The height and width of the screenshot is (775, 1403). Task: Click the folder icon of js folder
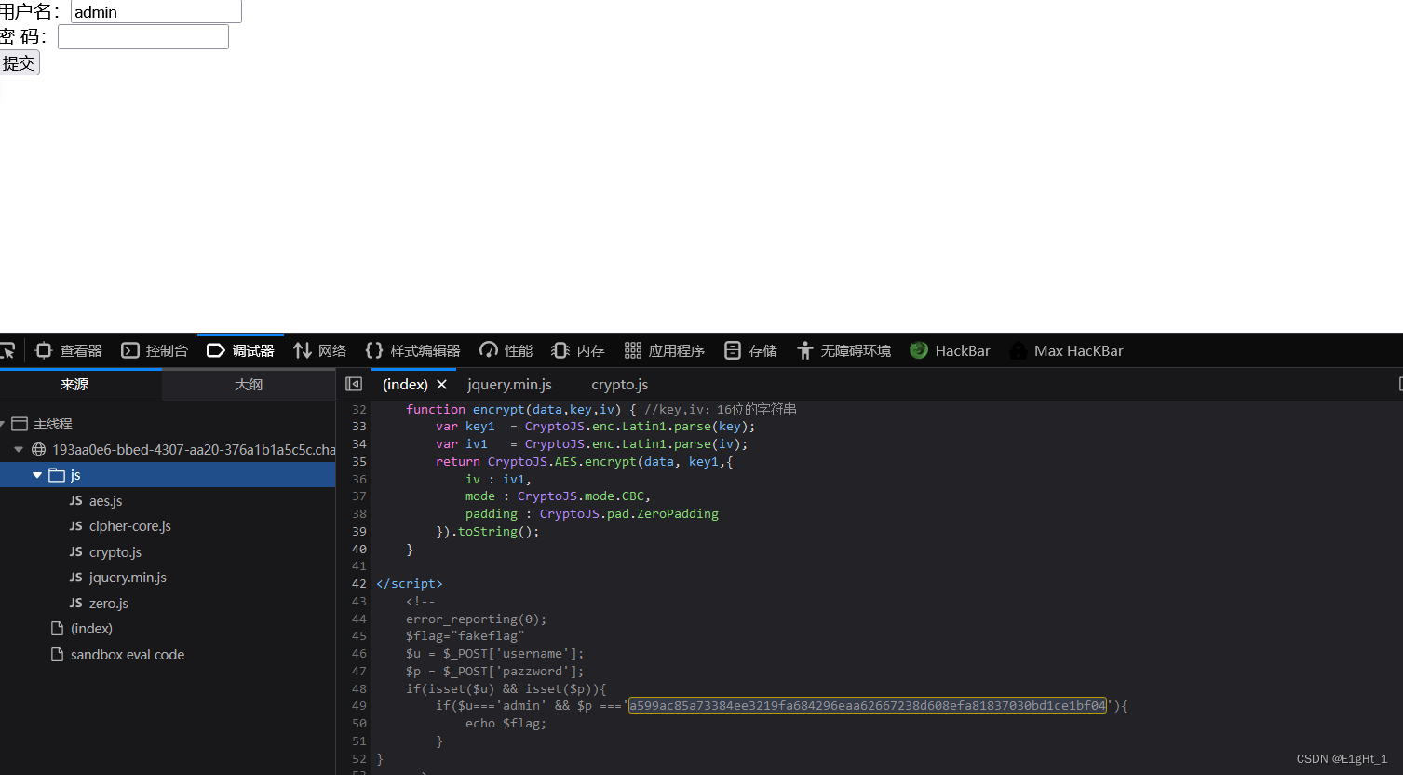[x=57, y=475]
